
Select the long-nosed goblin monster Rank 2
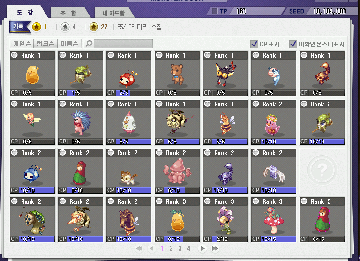pyautogui.click(x=81, y=220)
